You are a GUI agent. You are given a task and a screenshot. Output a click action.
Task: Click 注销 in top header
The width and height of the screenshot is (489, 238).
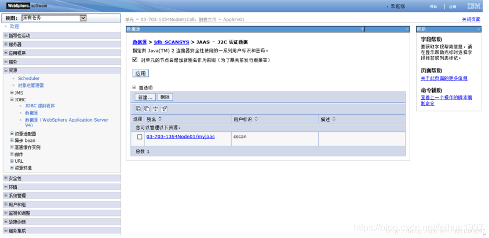452,6
